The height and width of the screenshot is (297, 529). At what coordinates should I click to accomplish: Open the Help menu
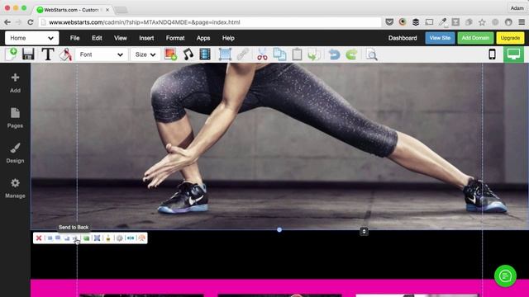pos(228,38)
